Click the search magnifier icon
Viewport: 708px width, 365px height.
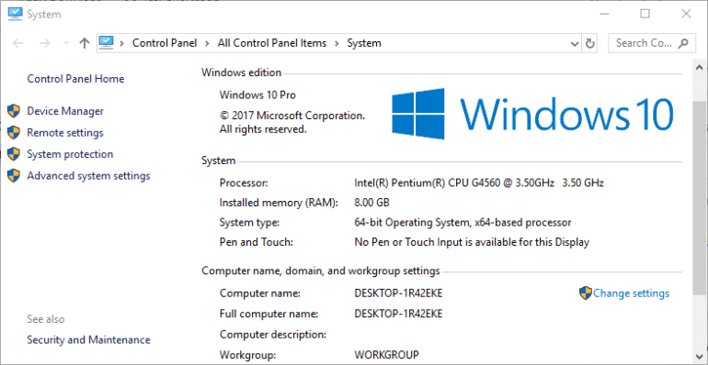683,43
